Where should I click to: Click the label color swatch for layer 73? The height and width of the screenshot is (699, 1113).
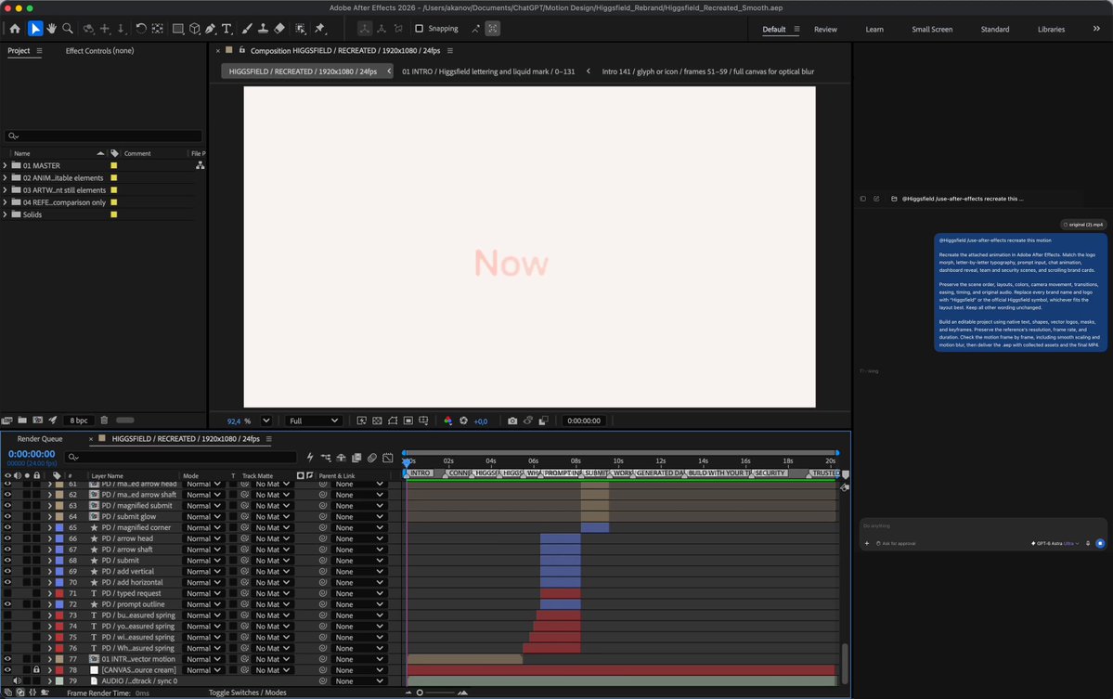59,615
